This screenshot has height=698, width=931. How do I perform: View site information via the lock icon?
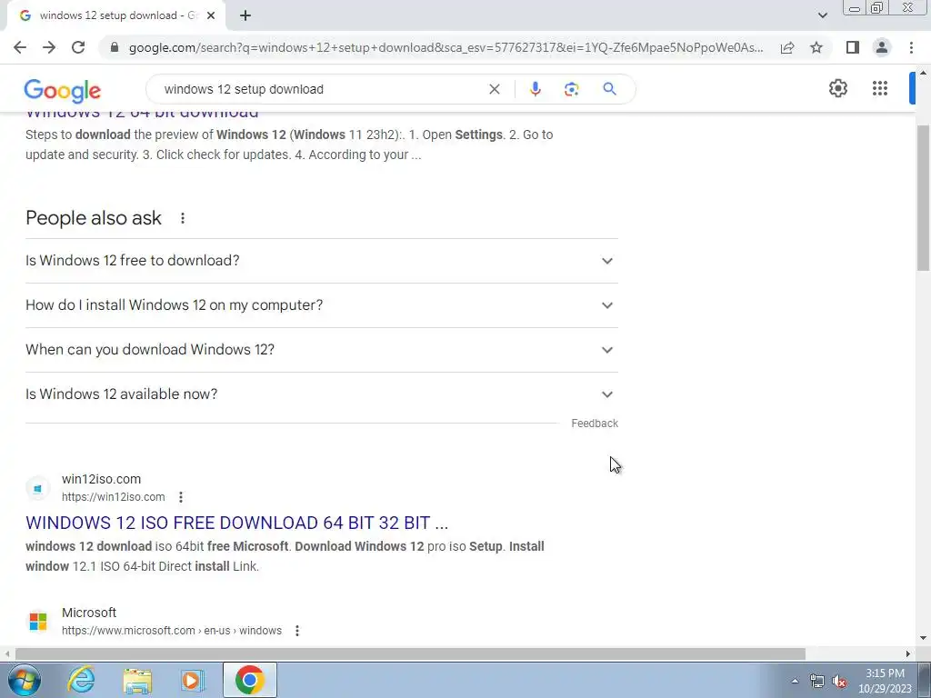point(115,47)
